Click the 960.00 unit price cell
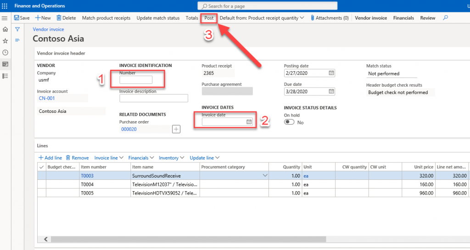The height and width of the screenshot is (250, 470). point(418,193)
